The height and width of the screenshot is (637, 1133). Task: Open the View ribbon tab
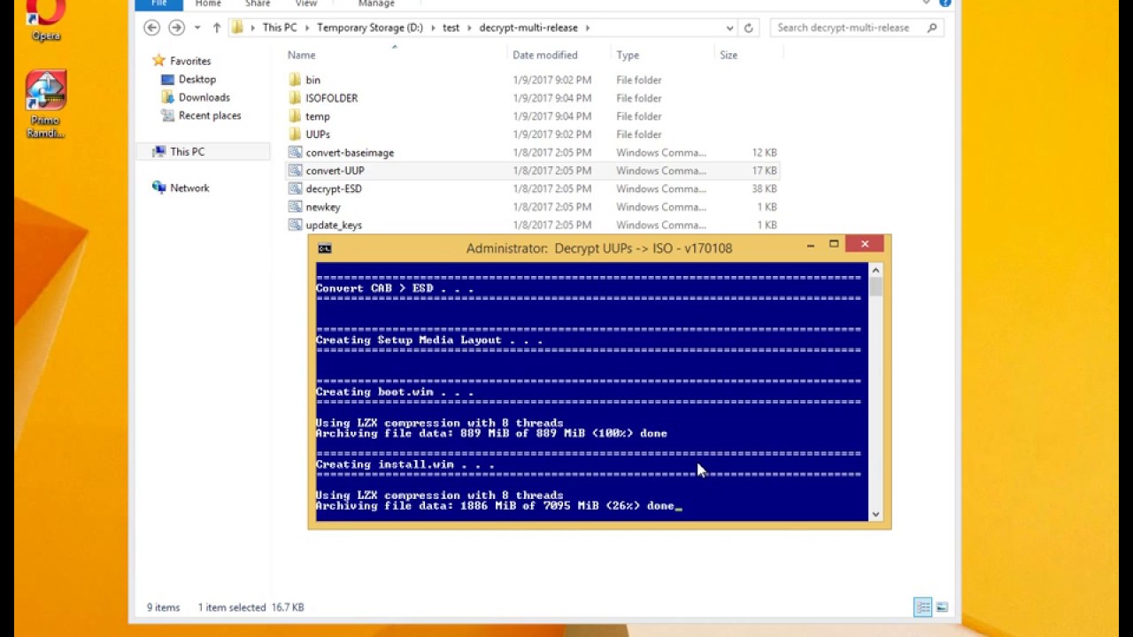click(x=306, y=4)
